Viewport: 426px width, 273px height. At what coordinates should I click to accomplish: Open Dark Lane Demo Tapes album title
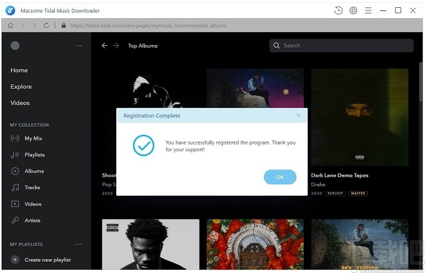tap(340, 175)
